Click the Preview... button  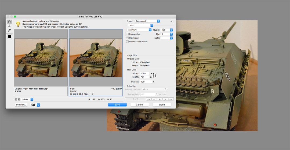click(21, 105)
